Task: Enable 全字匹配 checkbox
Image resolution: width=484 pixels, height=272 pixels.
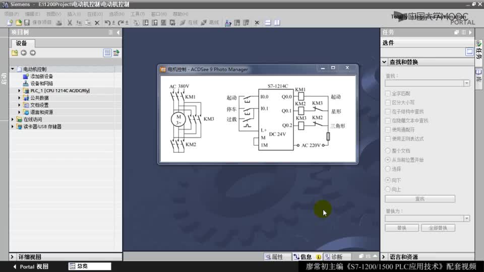Action: tap(388, 93)
